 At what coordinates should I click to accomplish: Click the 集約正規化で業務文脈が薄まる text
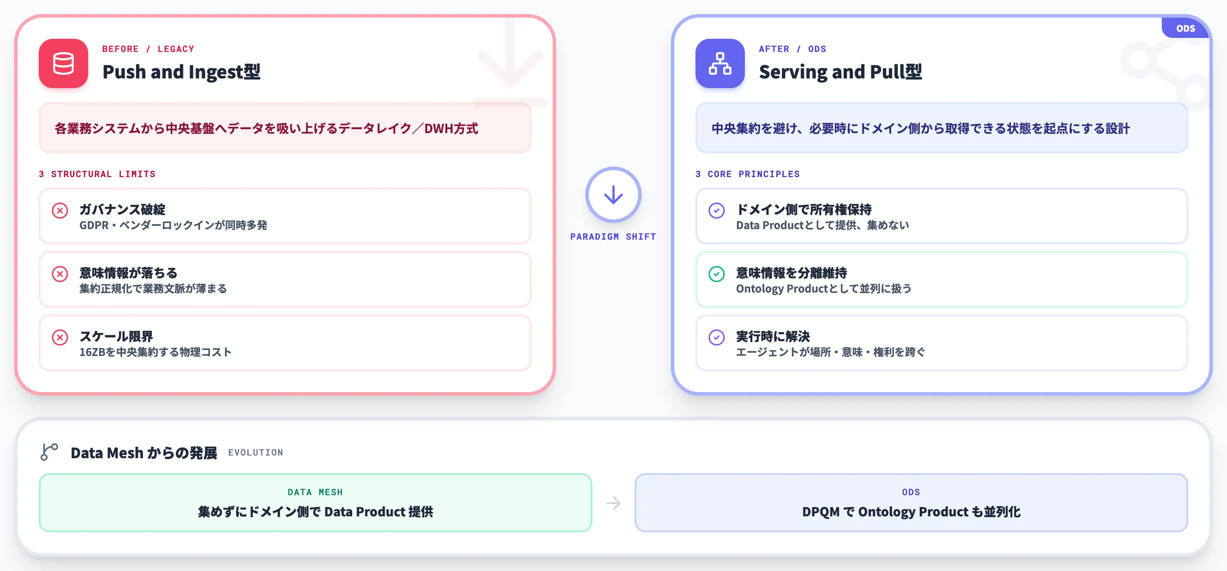tap(153, 289)
